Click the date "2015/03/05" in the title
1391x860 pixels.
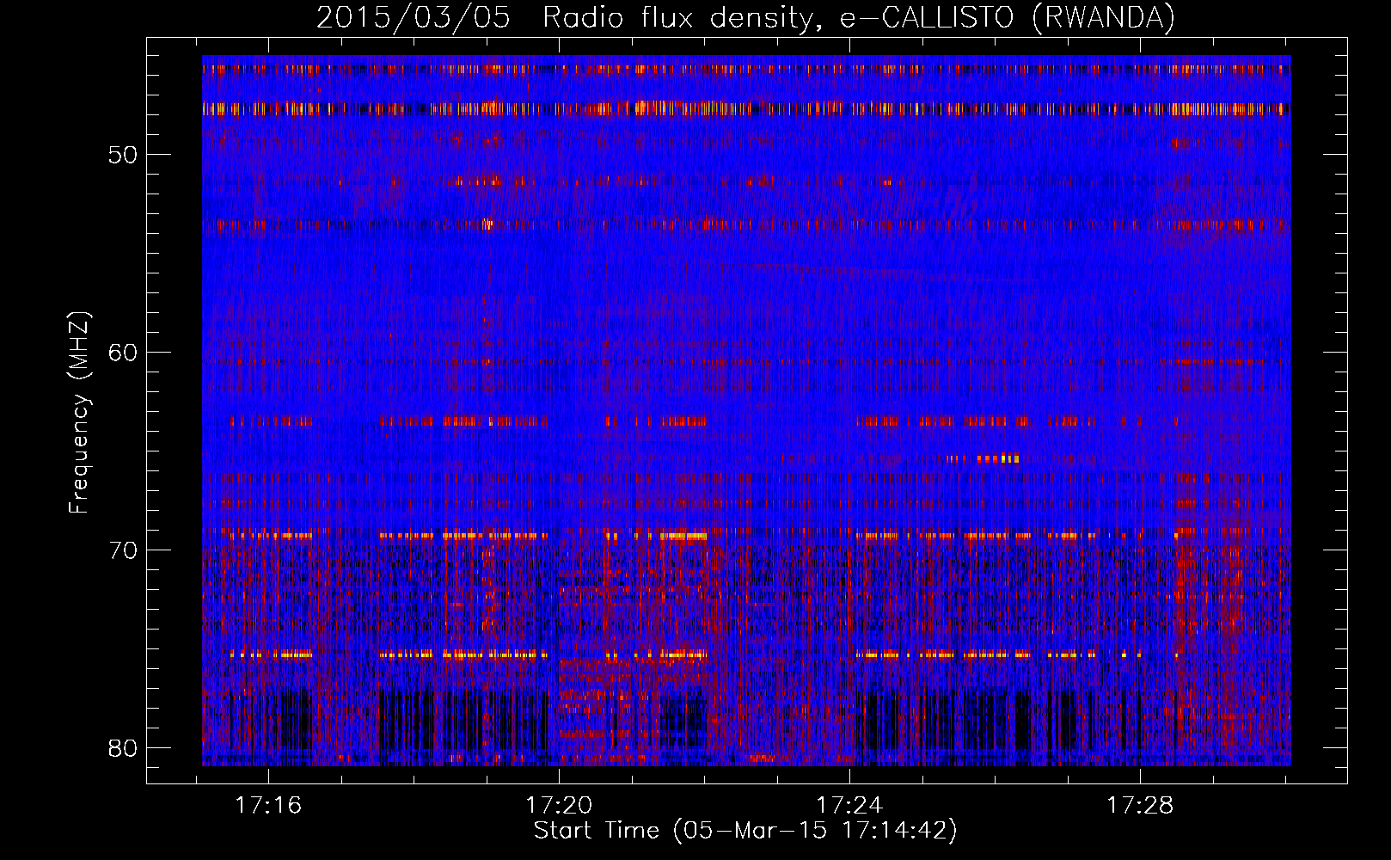tap(413, 18)
